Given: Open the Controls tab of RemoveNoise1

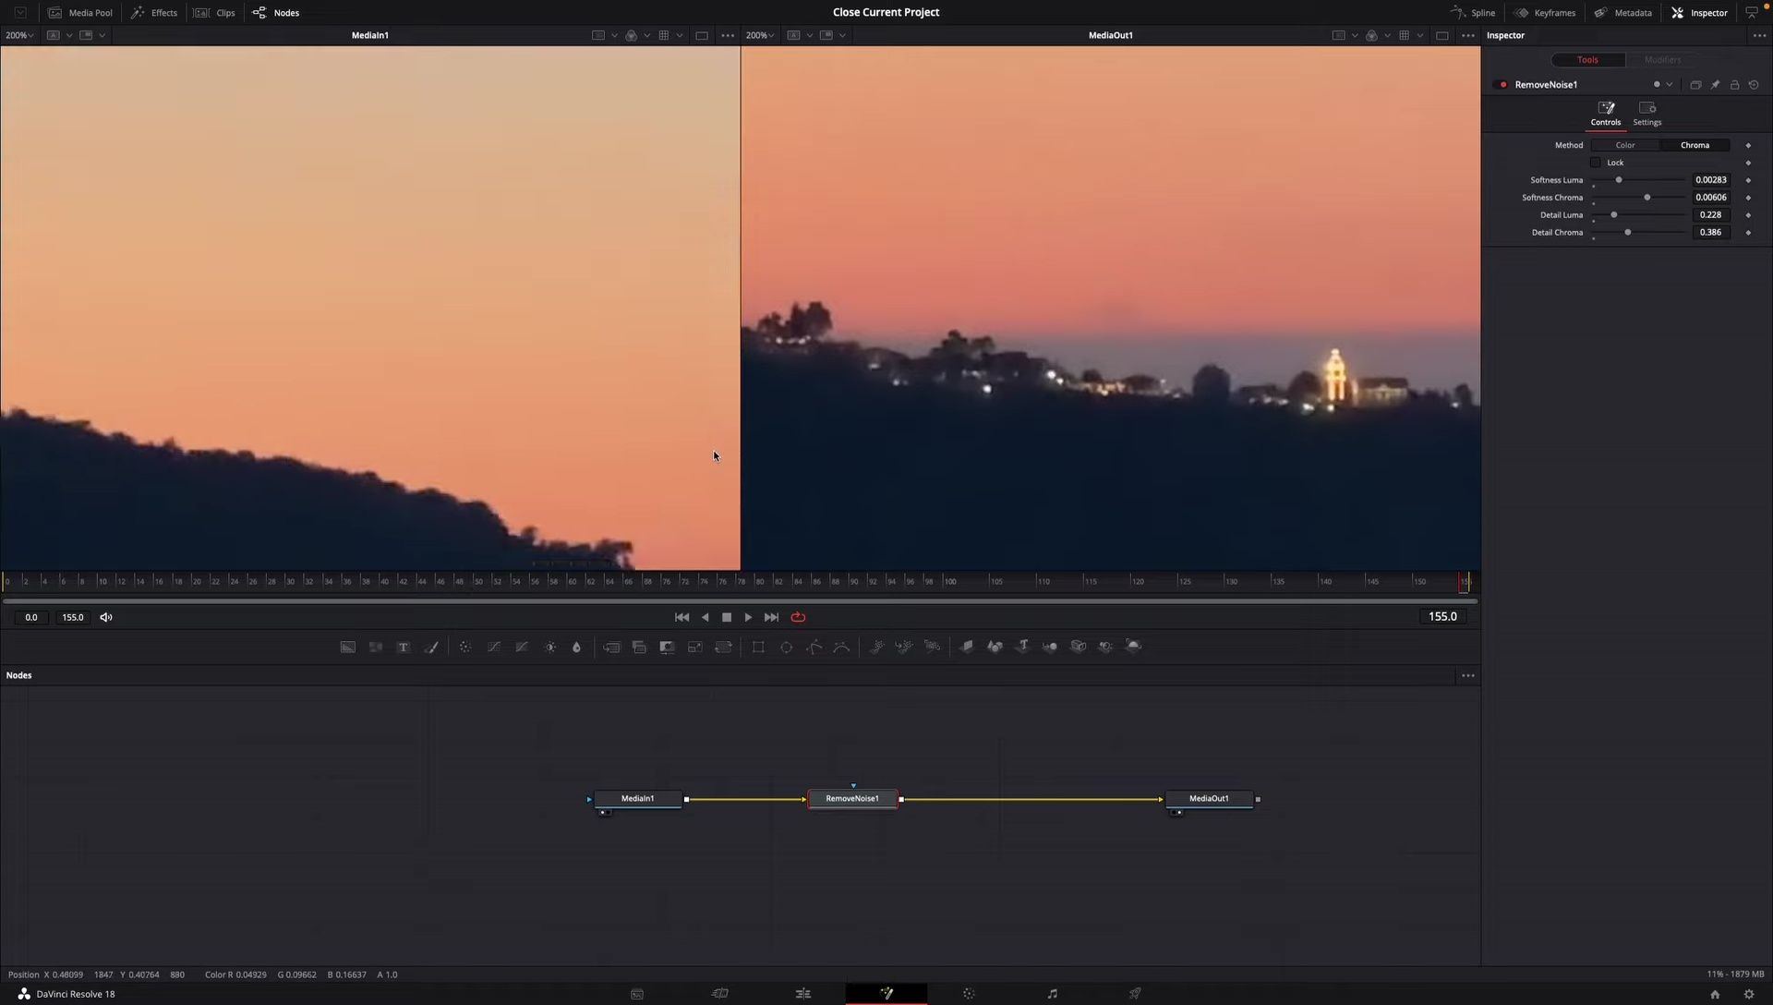Looking at the screenshot, I should [x=1606, y=115].
